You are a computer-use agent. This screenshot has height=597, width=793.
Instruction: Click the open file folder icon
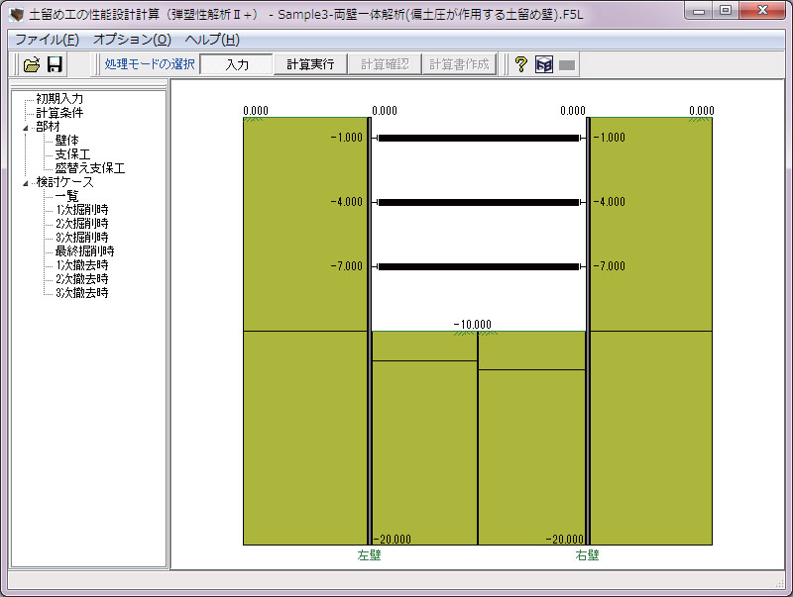click(32, 64)
